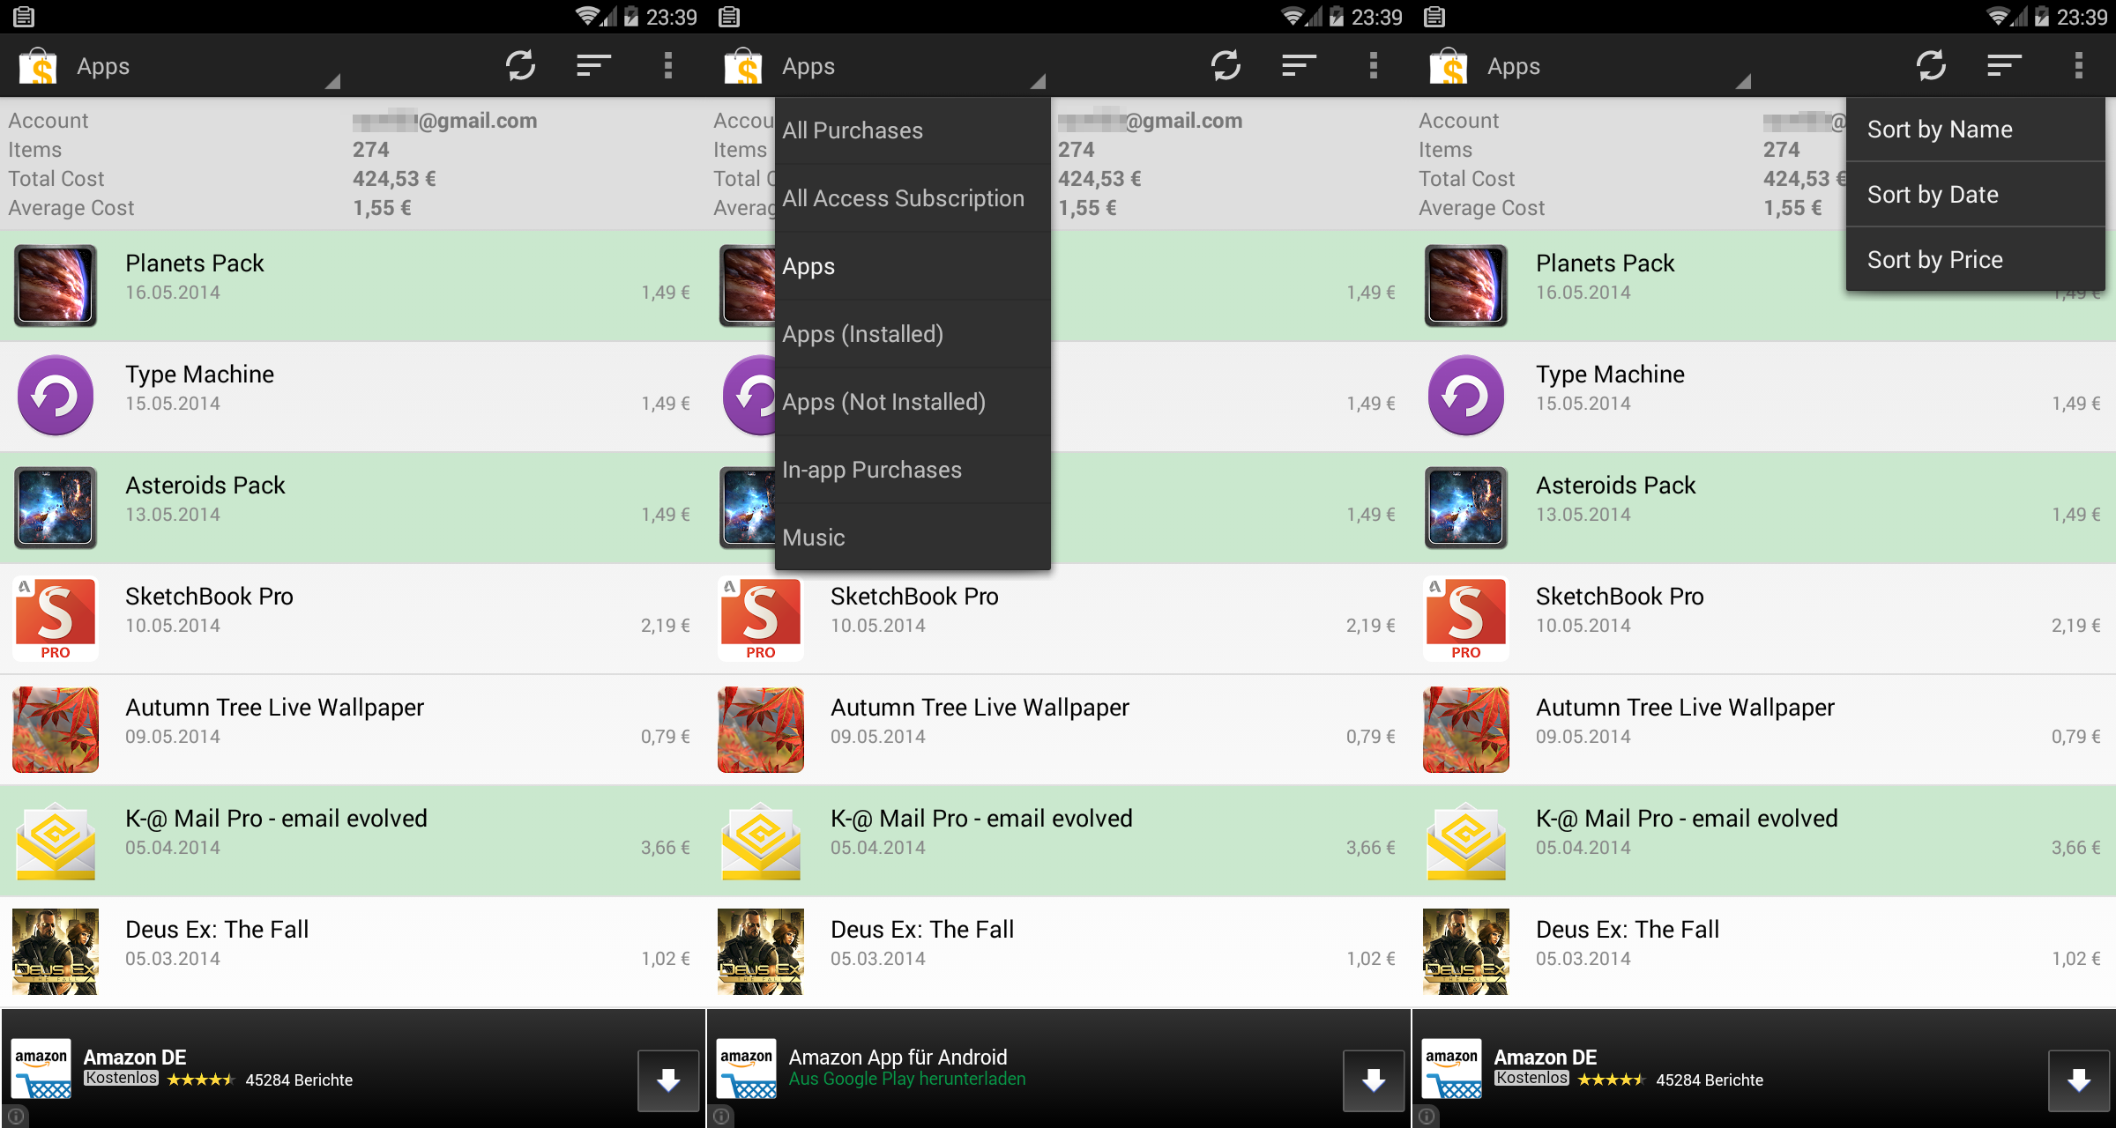Tap gmail account text in left screen
Screen dimensions: 2116x1128
pos(445,121)
